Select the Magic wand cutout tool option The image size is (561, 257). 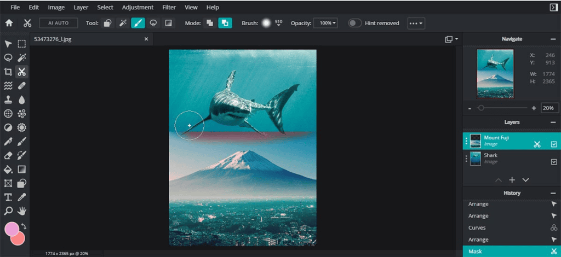click(123, 23)
